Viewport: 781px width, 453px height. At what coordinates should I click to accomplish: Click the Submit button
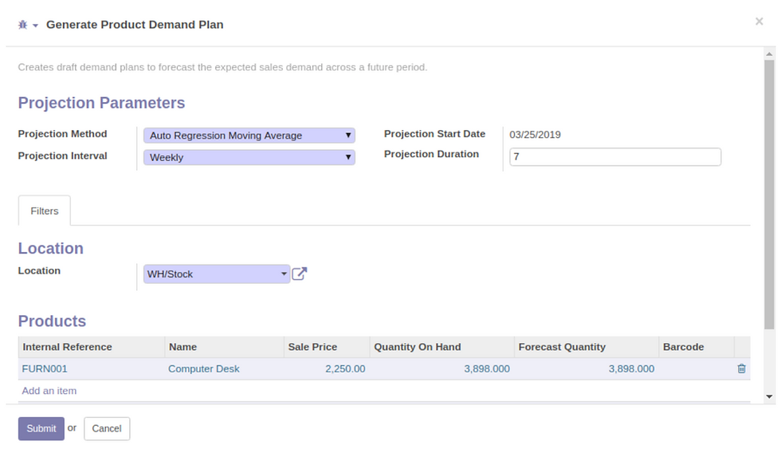point(41,428)
